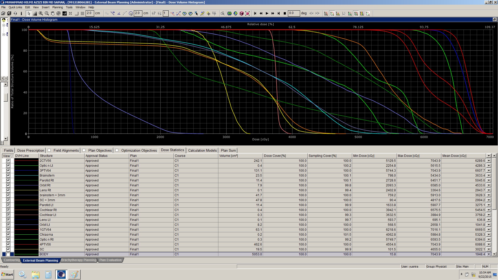Open dropdown at end of 4PTV56 row
The image size is (498, 280).
tap(489, 244)
